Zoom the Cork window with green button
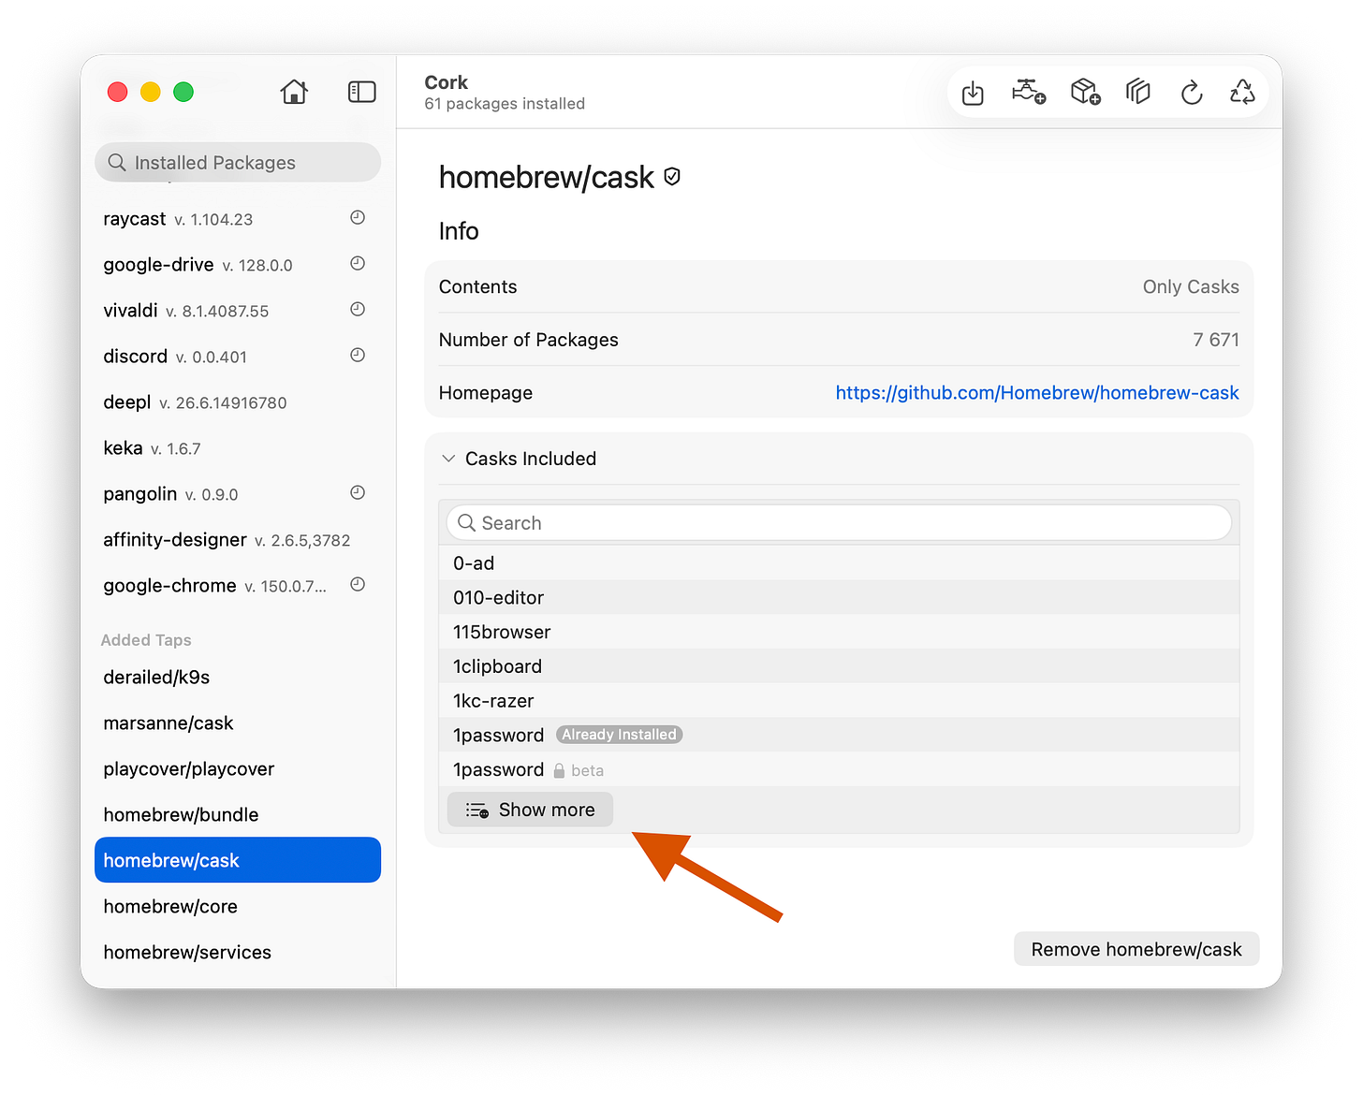 click(183, 92)
